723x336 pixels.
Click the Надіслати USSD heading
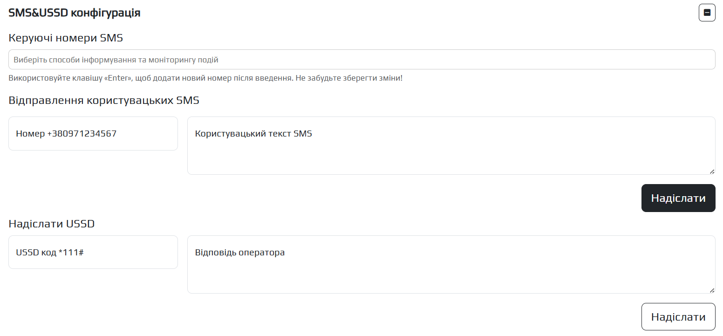(x=51, y=224)
